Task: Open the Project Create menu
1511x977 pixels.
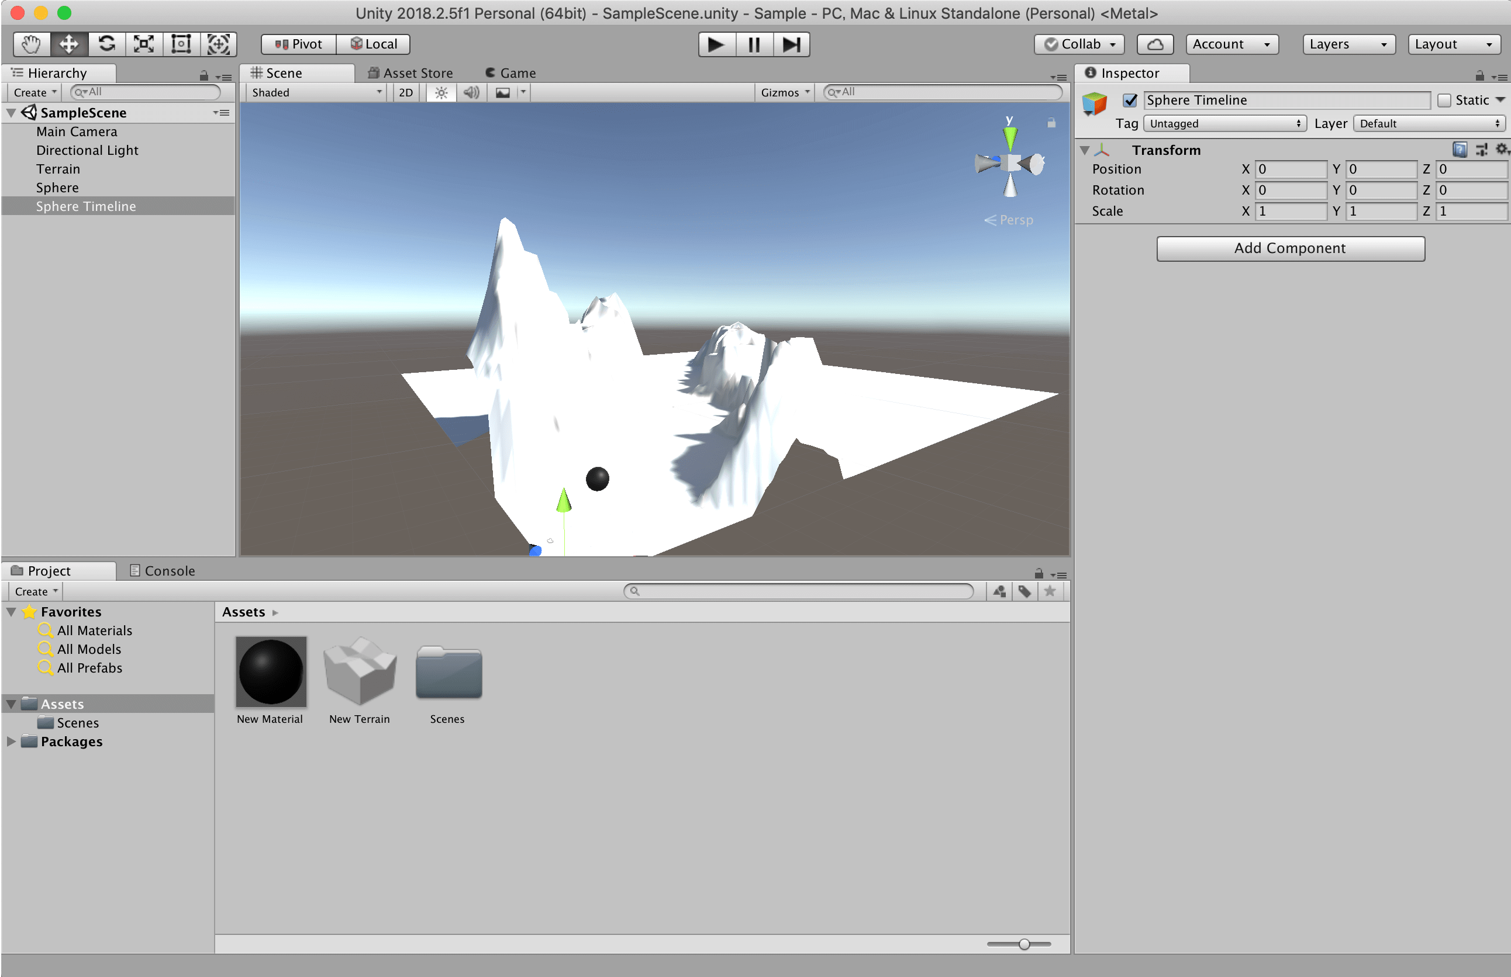Action: tap(36, 591)
